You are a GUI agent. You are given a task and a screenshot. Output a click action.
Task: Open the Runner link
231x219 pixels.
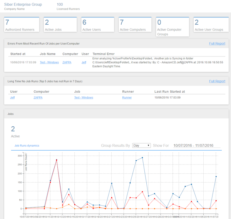click(x=127, y=98)
